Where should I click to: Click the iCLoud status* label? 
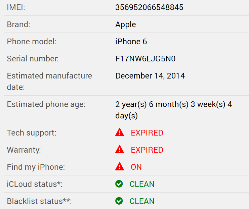35,184
